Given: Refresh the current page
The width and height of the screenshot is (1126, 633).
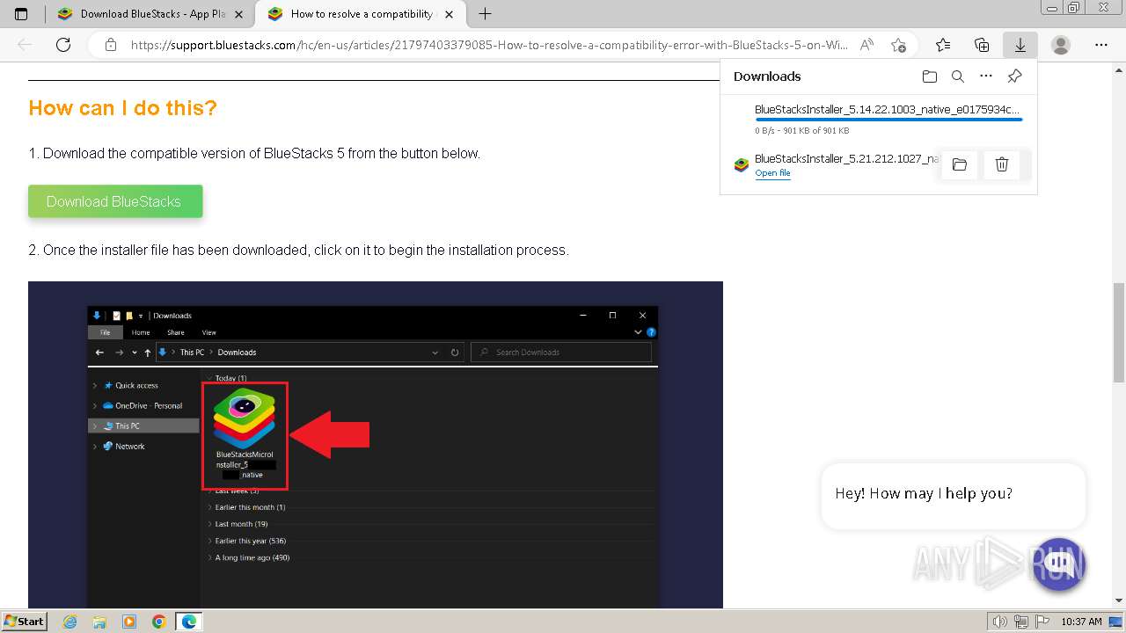Looking at the screenshot, I should point(63,45).
